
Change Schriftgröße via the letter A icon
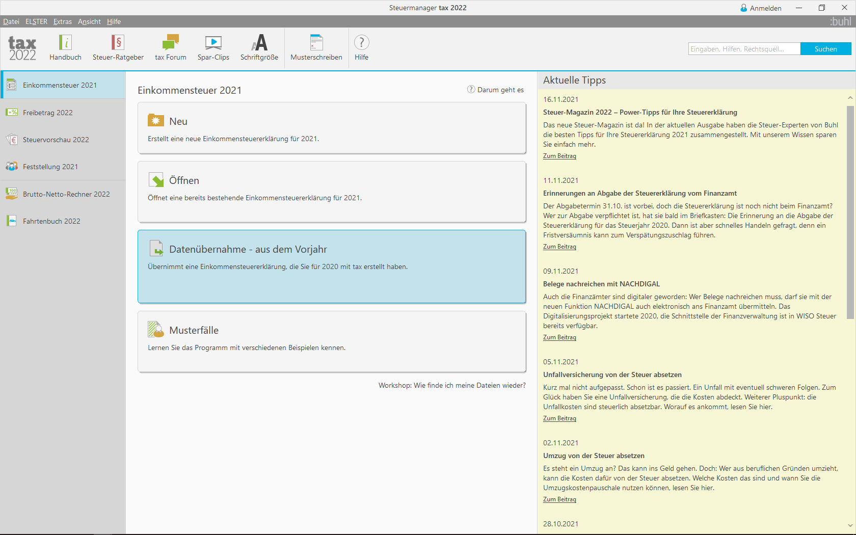259,42
